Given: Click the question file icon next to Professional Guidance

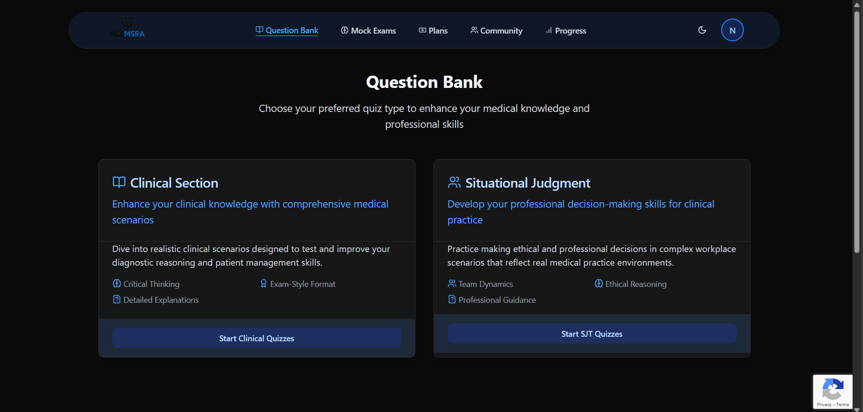Looking at the screenshot, I should (x=452, y=300).
